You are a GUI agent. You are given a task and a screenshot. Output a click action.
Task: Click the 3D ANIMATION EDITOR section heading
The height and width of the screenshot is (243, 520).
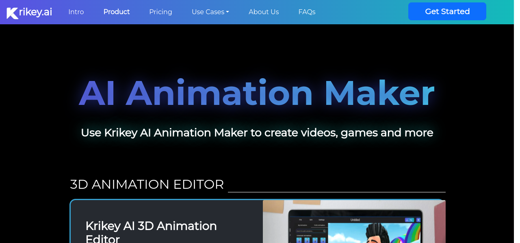pyautogui.click(x=147, y=184)
